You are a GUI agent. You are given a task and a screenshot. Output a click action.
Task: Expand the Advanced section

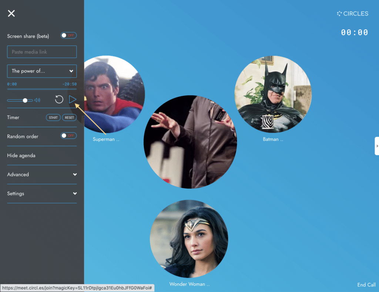pos(42,174)
